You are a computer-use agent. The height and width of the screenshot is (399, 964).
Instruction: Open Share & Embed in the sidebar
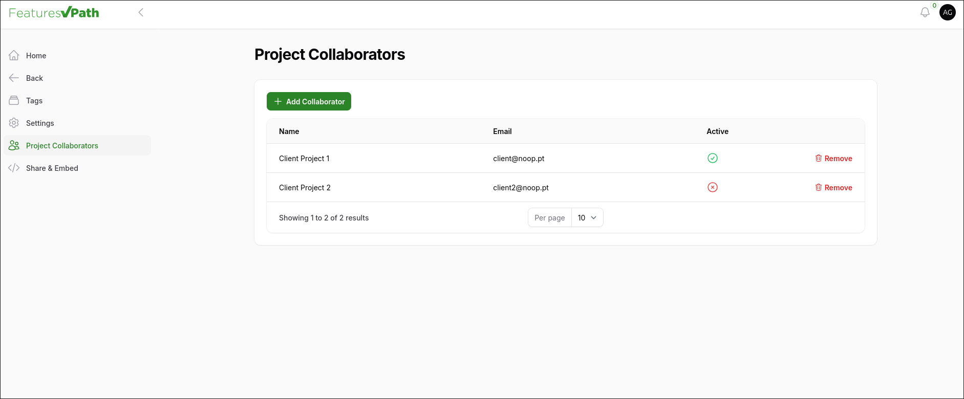[x=77, y=168]
